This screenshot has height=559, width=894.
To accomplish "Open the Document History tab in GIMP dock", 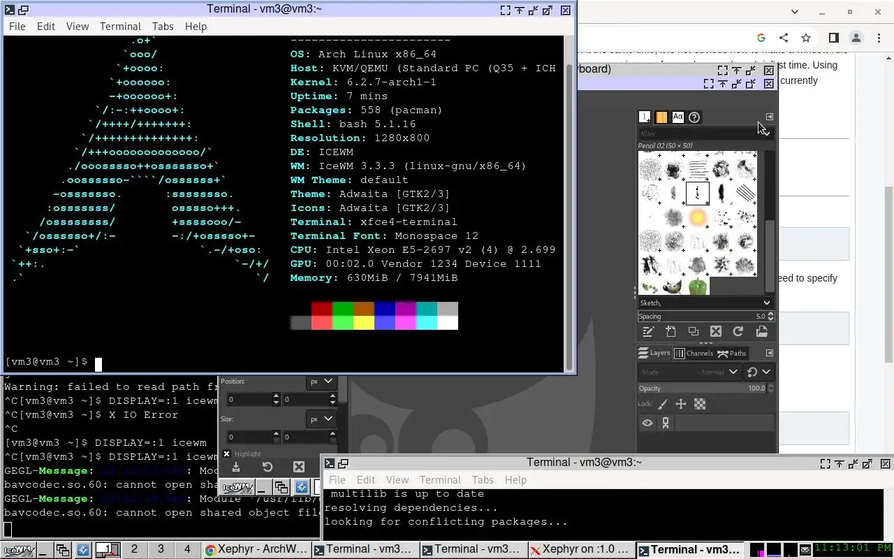I will pos(694,117).
